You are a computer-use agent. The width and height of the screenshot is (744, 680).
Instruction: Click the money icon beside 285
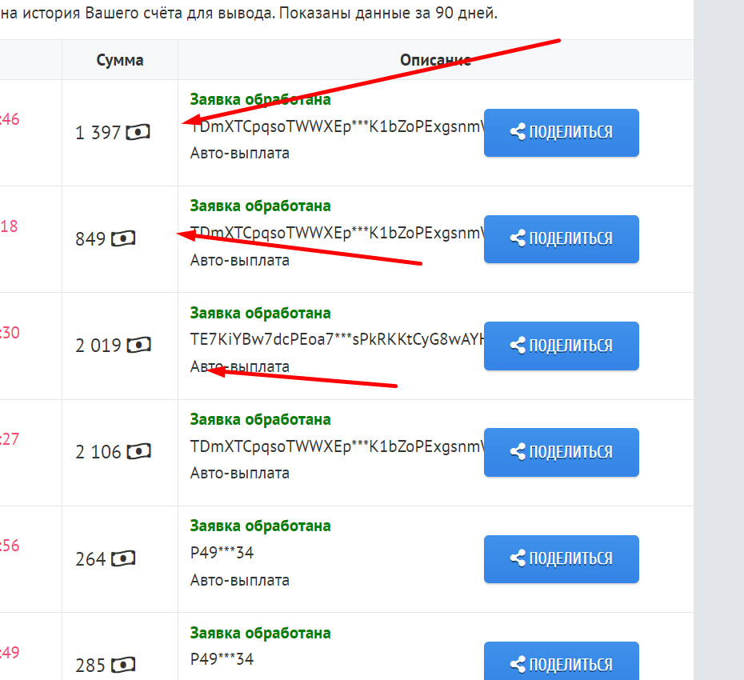(x=123, y=665)
